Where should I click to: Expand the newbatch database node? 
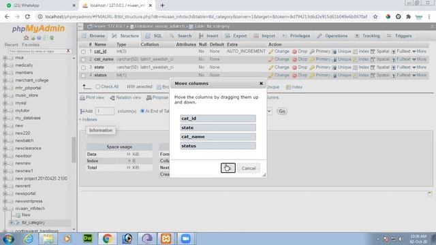pos(5,141)
